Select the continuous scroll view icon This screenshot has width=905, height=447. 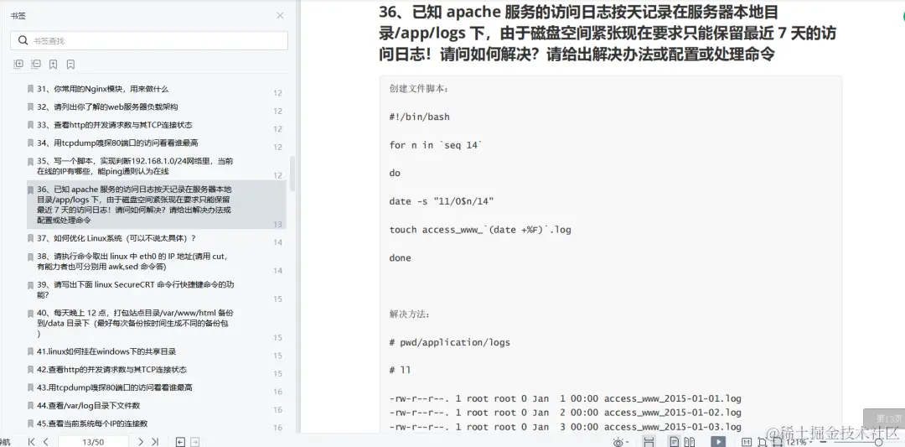pyautogui.click(x=649, y=442)
